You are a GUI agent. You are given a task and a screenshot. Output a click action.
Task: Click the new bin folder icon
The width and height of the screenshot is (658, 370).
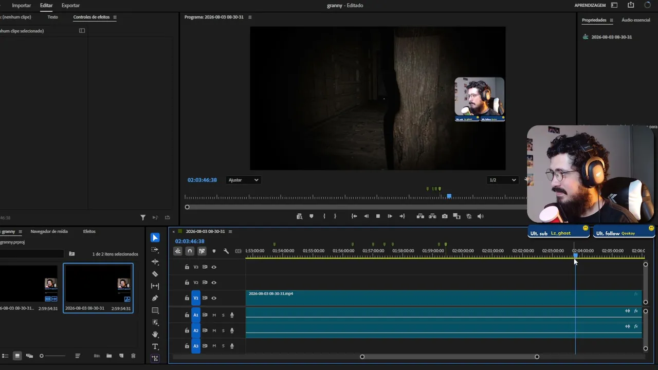[109, 356]
